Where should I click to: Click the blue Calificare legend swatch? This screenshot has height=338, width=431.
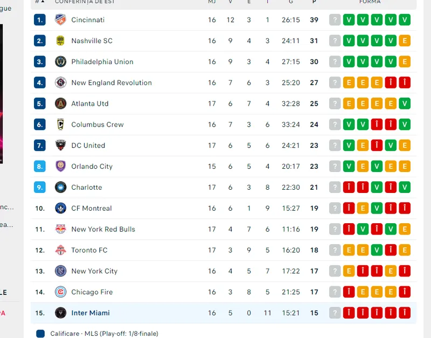click(40, 334)
